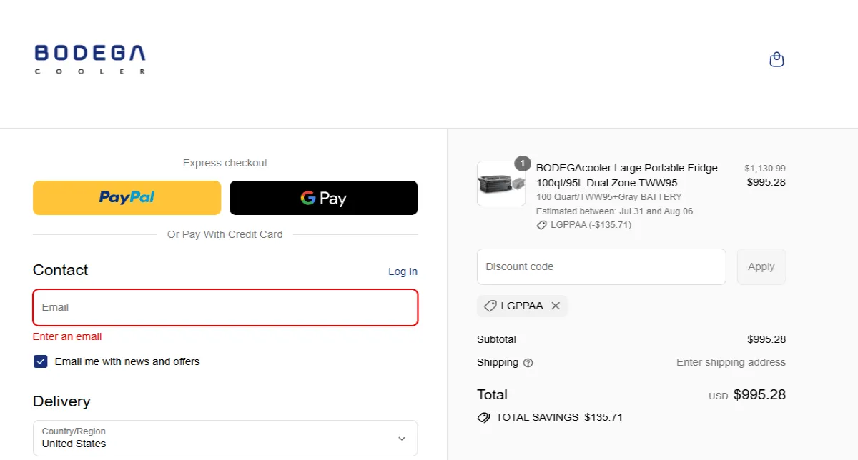Click the 'Estimated between: Jul 31 and Aug 06' text
This screenshot has height=460, width=858.
click(x=614, y=211)
